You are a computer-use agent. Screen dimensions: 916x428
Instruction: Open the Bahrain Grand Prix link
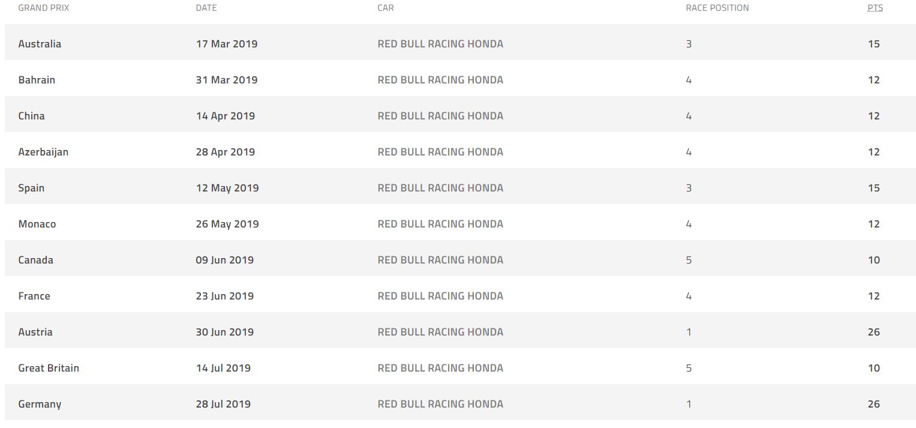pyautogui.click(x=37, y=80)
